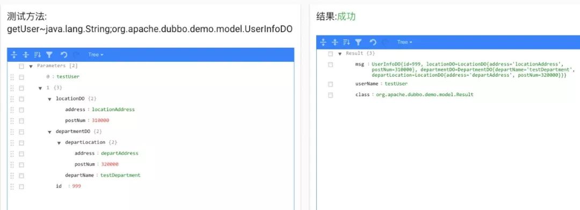Collapse the departmentDO {2} node
Screen dimensions: 580x210
pos(49,132)
